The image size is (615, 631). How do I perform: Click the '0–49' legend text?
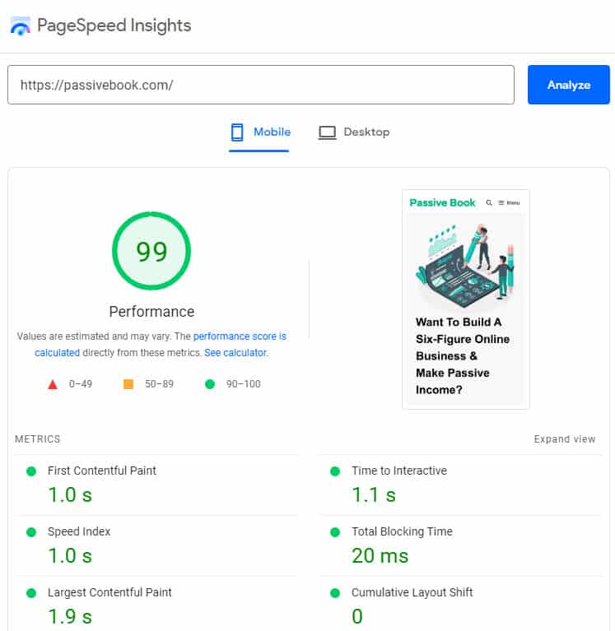pyautogui.click(x=80, y=384)
